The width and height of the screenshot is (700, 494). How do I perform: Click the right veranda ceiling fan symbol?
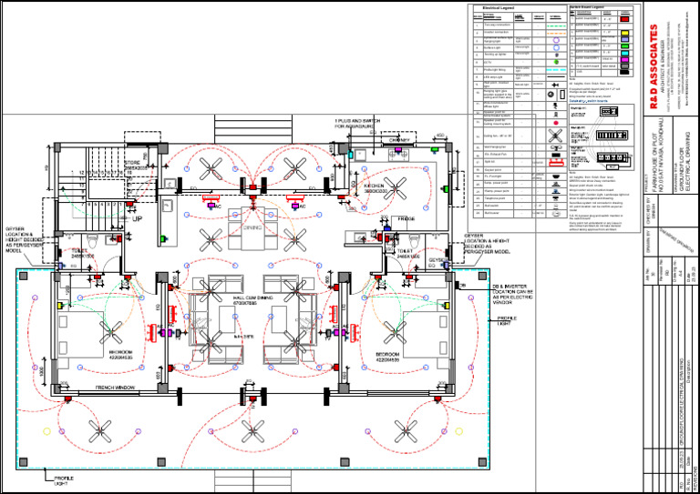[406, 431]
